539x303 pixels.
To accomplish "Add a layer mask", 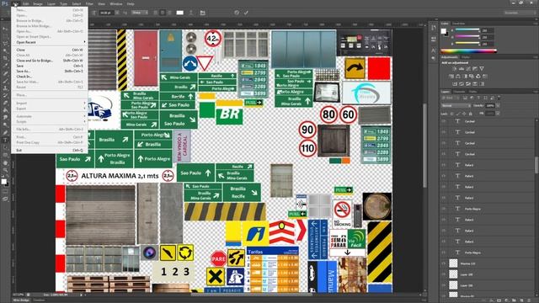I will [x=499, y=300].
